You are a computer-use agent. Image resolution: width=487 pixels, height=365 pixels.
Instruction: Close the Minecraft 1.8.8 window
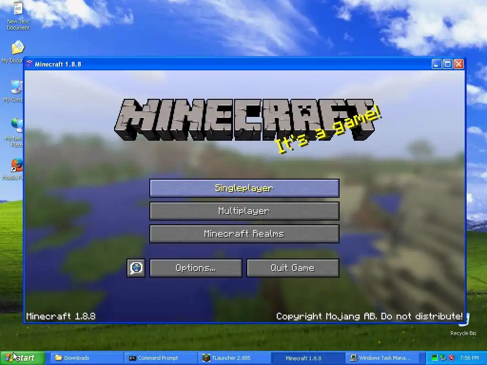[458, 64]
